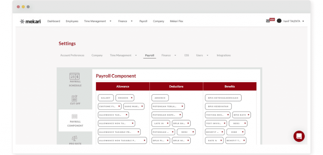Open Payroll Schedule in settings sidebar

coord(75,80)
